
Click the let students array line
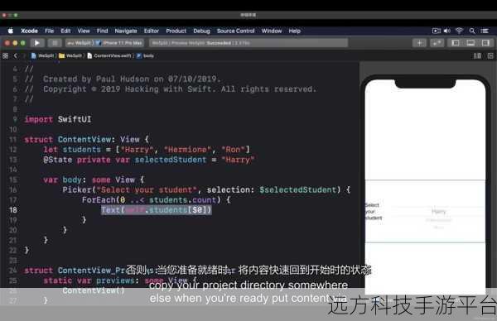147,150
